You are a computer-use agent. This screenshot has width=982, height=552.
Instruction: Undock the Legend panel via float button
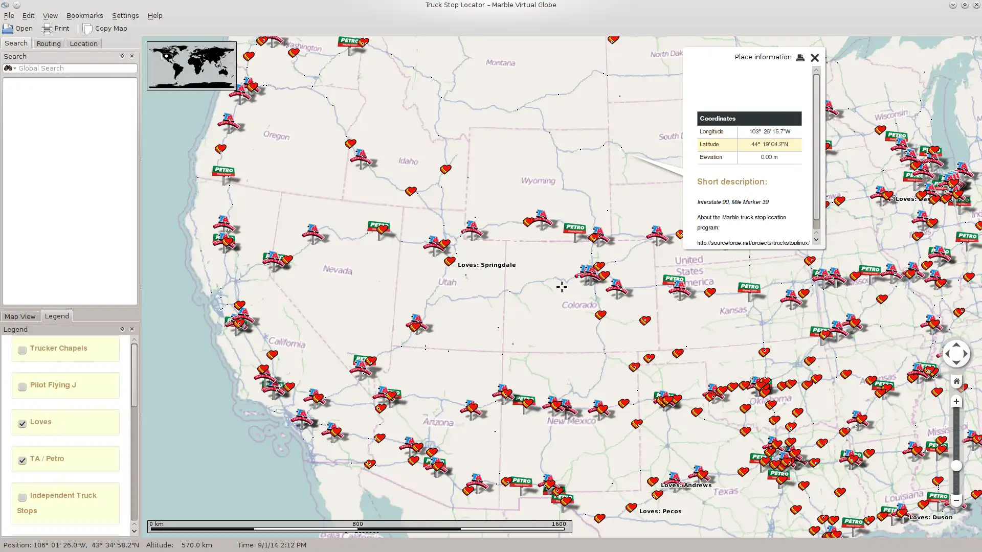coord(122,329)
